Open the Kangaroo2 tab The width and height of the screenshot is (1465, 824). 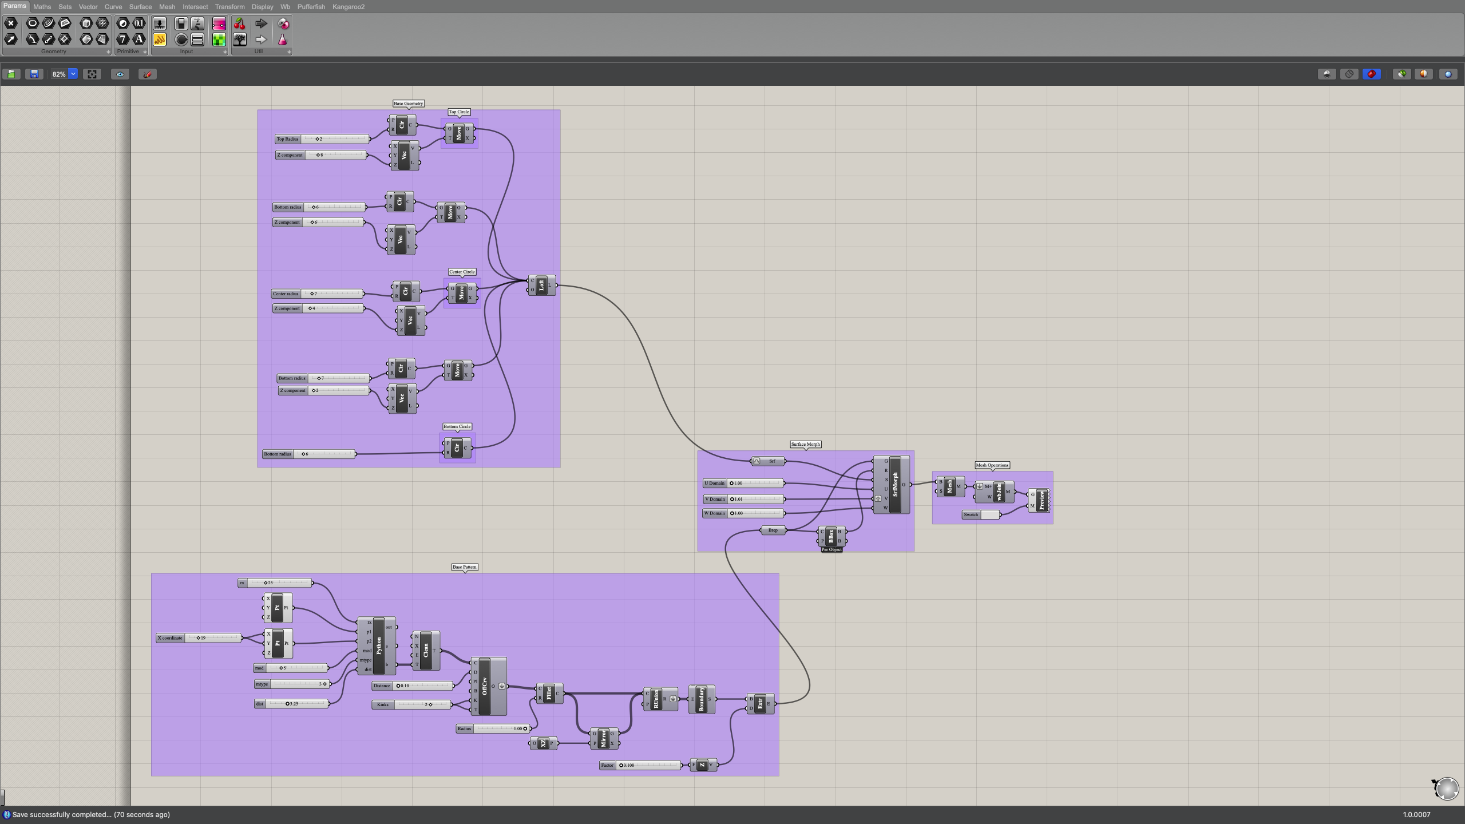[x=349, y=7]
